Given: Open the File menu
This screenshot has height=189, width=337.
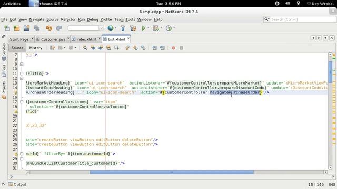Looking at the screenshot, I should (4, 19).
